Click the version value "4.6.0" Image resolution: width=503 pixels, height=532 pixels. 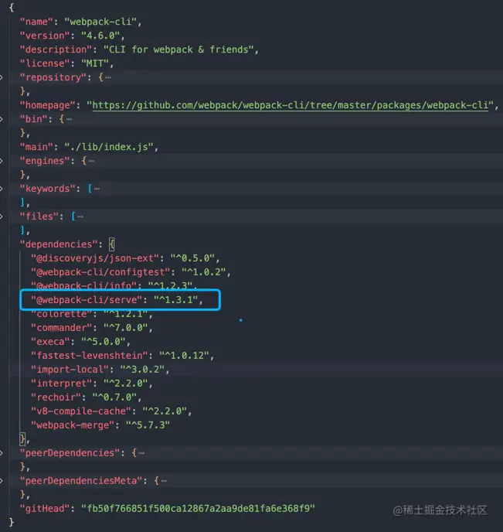point(100,36)
